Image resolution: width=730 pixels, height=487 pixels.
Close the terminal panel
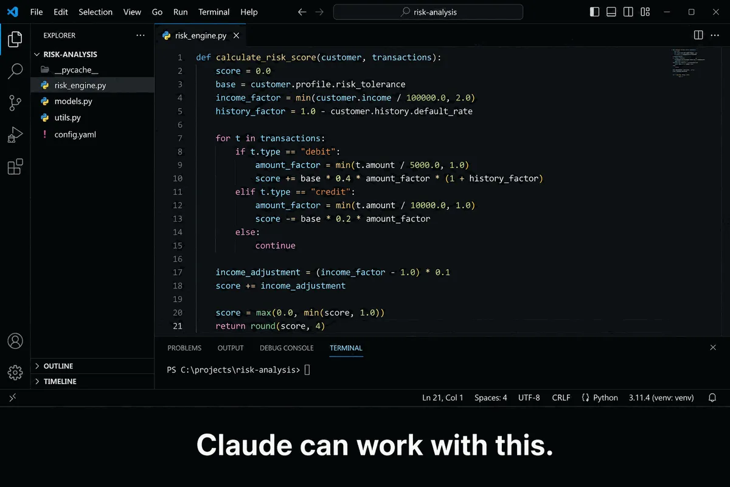pos(713,348)
